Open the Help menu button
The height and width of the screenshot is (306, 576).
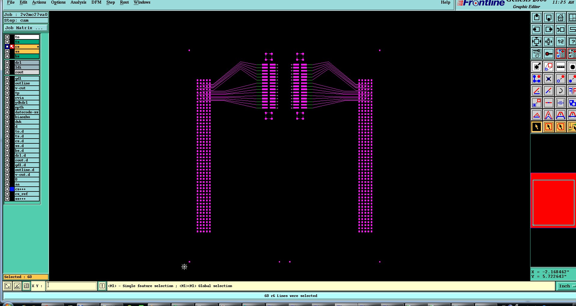(446, 2)
